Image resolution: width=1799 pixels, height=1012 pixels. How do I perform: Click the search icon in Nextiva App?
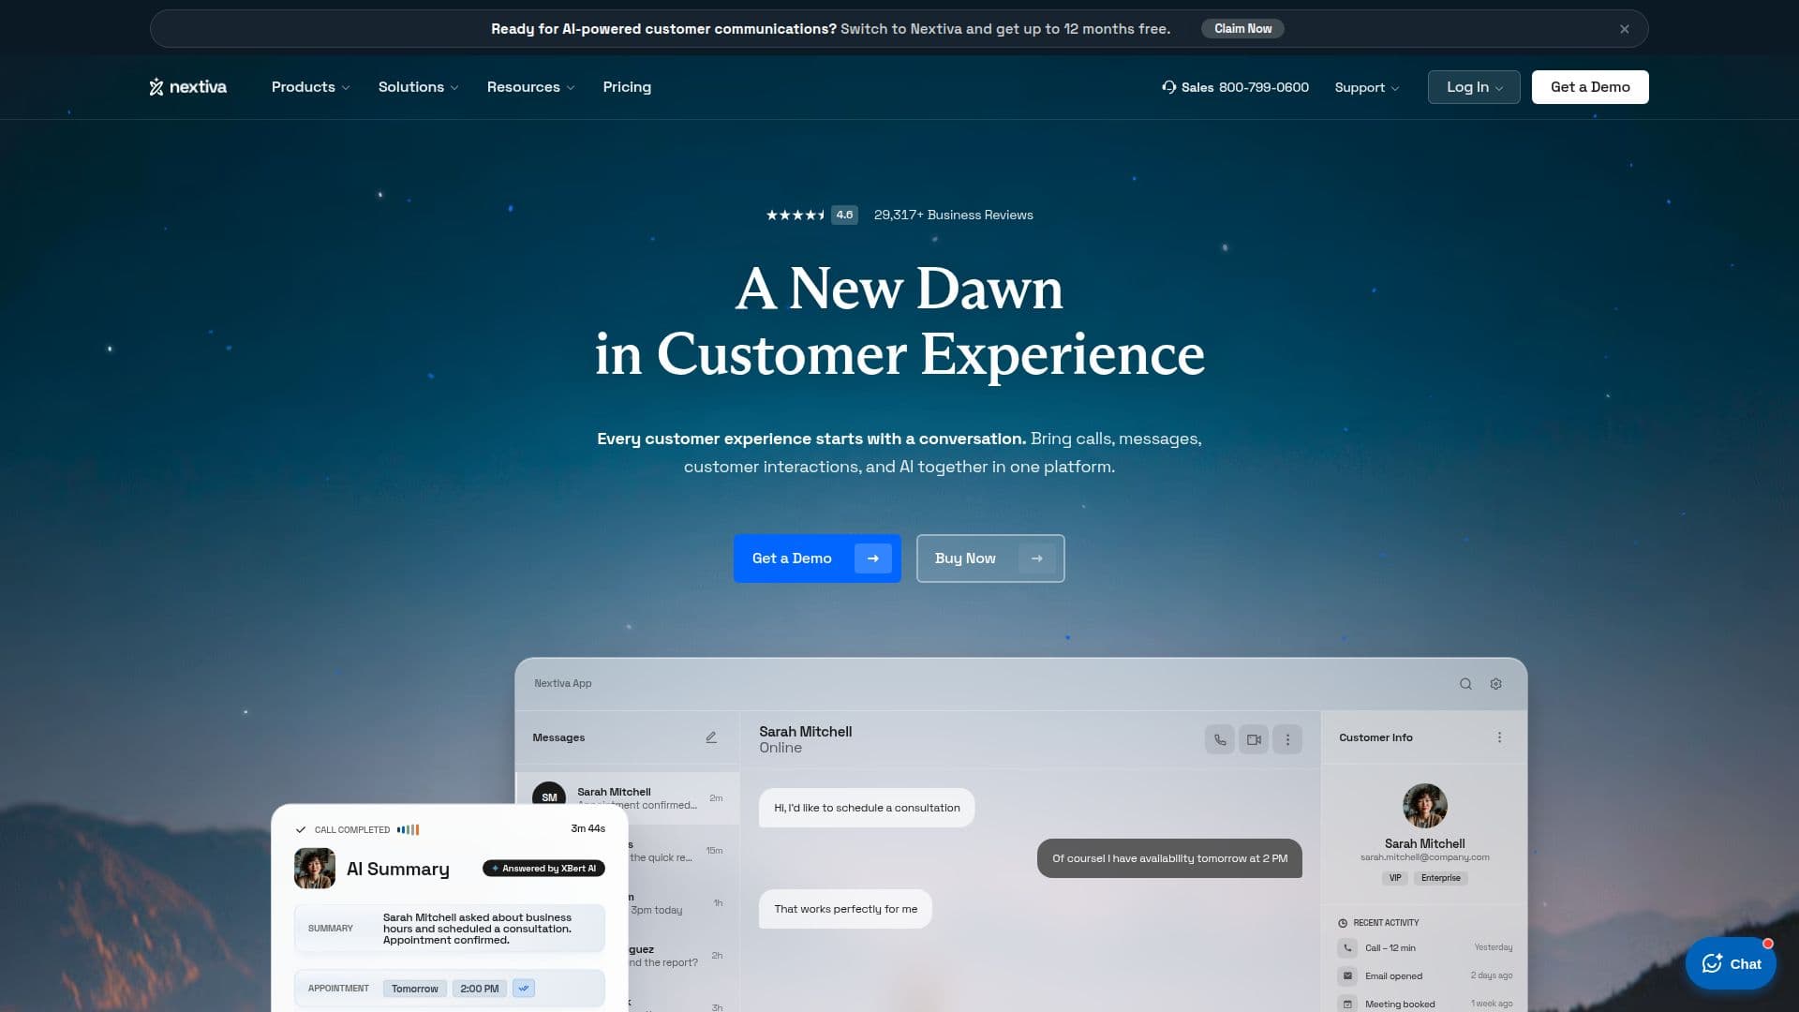pos(1465,684)
